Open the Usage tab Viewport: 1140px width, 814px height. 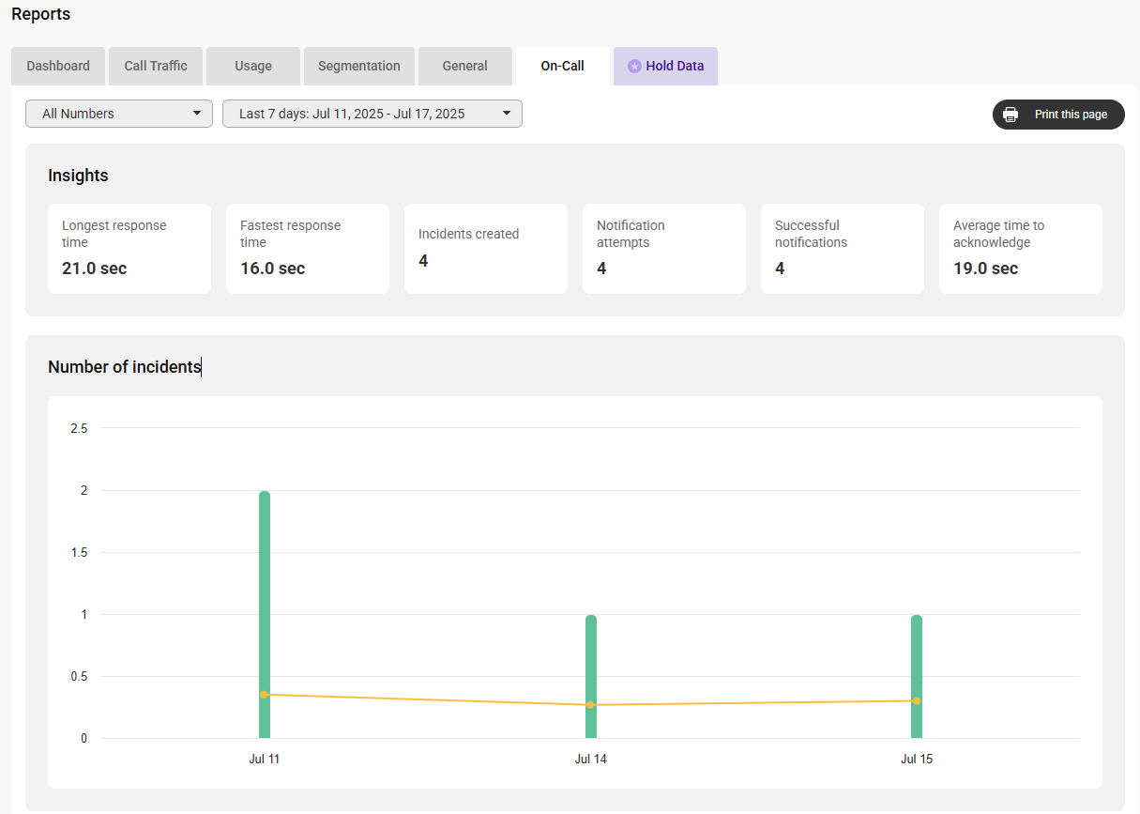(x=253, y=66)
